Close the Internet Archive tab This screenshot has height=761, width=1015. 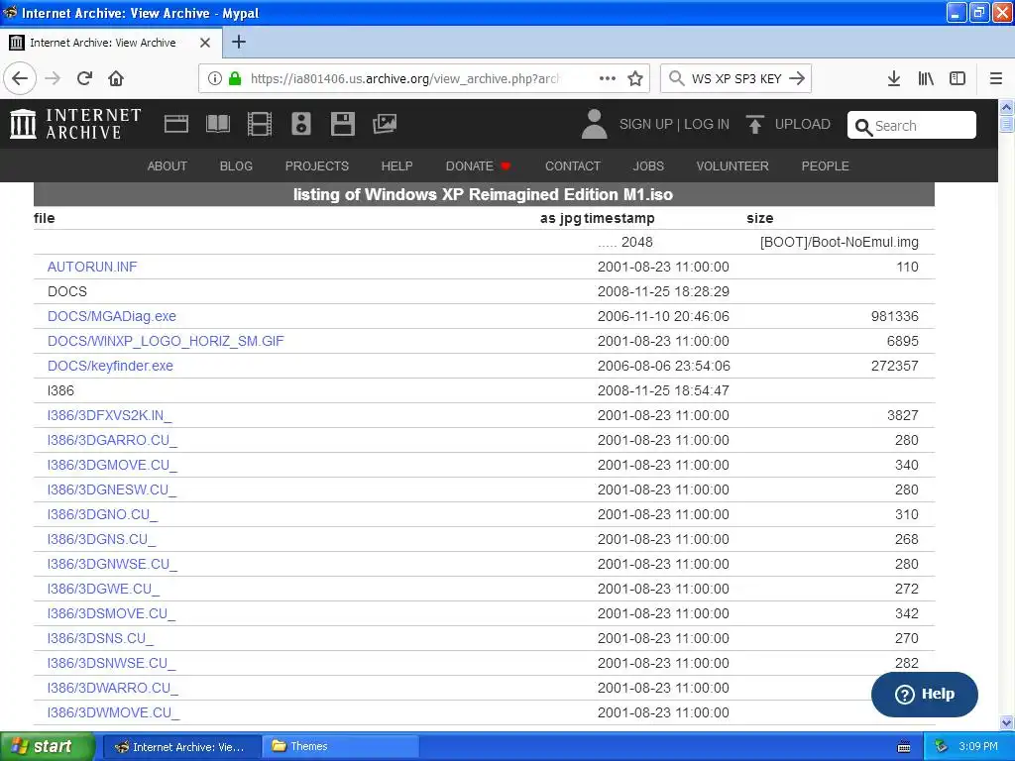pos(205,43)
